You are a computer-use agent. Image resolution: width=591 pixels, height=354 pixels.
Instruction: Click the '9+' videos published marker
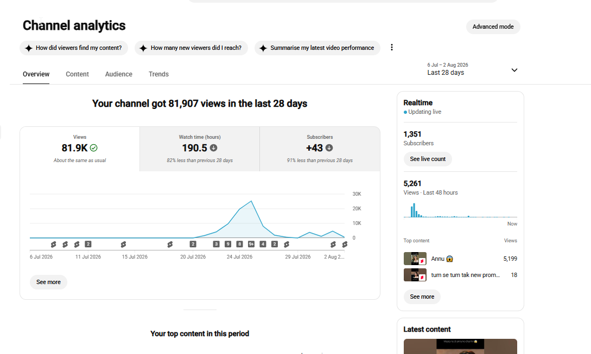(x=251, y=244)
